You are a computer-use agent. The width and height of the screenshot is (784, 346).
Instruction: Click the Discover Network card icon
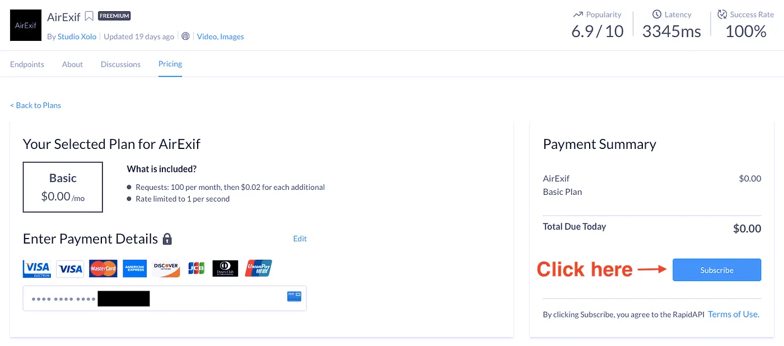click(x=166, y=269)
